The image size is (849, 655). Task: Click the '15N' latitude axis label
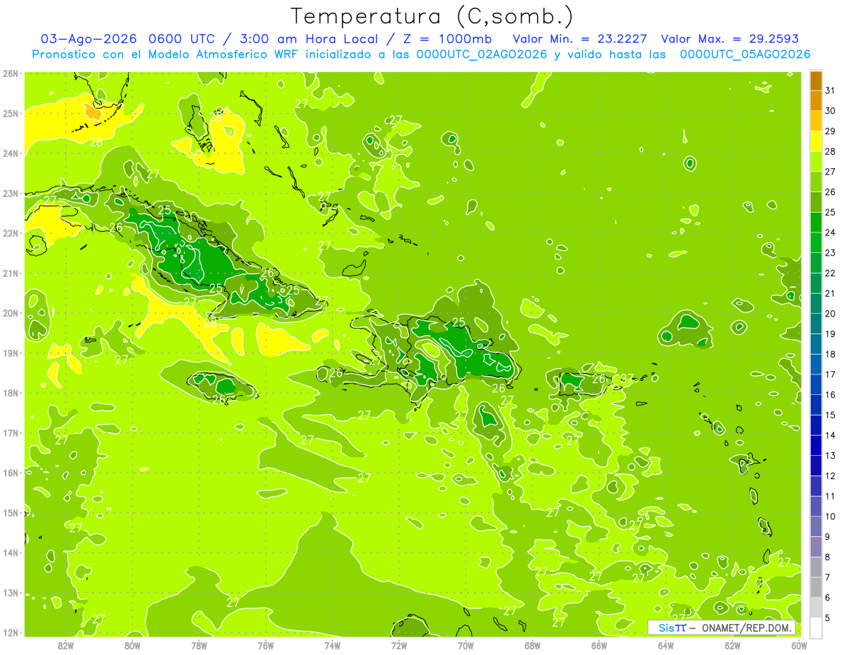11,513
